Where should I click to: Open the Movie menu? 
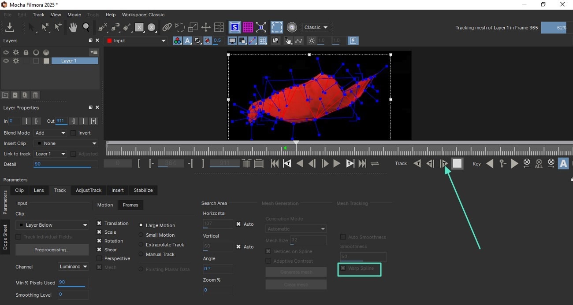[74, 15]
